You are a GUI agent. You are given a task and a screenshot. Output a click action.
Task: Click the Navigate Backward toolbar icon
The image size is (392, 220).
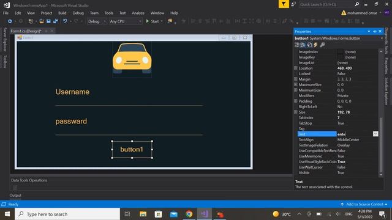[x=10, y=21]
